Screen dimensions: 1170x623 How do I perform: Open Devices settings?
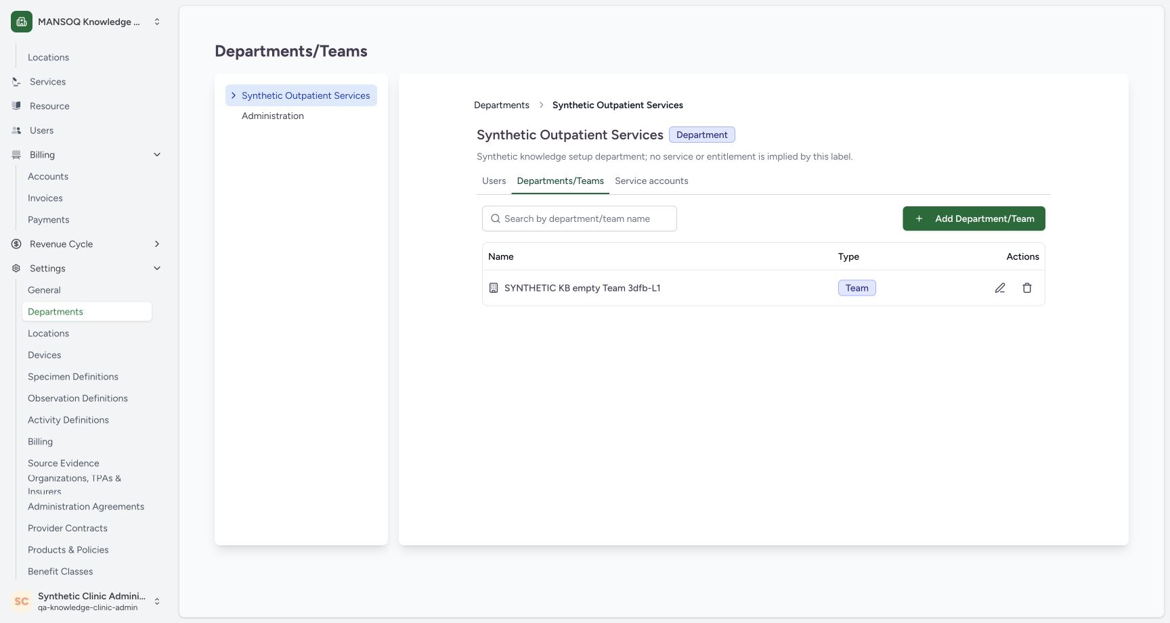coord(45,355)
